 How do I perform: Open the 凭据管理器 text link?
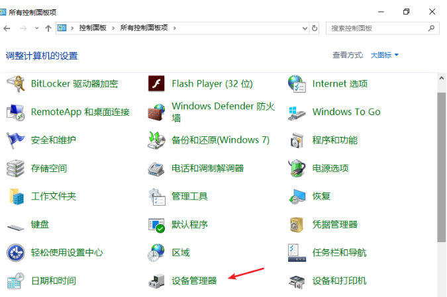point(334,225)
